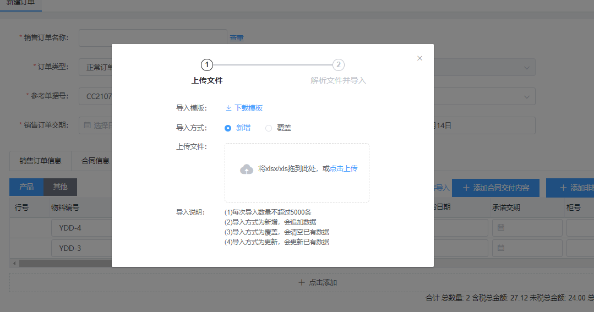Click step 2 circle 解析文件并导入

coord(339,65)
